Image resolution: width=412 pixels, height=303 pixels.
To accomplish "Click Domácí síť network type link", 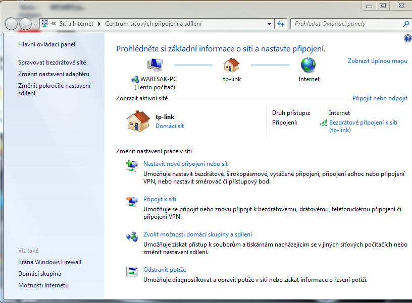I will pos(170,126).
